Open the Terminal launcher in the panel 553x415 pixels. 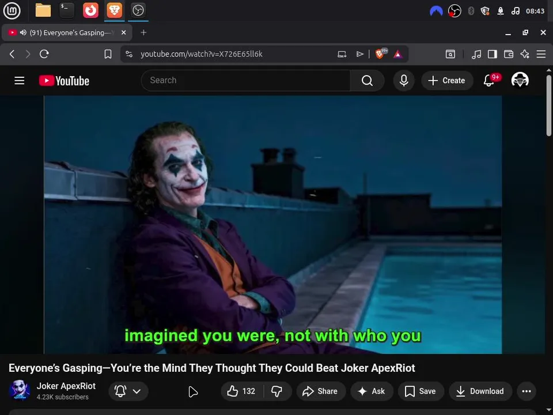pyautogui.click(x=67, y=10)
